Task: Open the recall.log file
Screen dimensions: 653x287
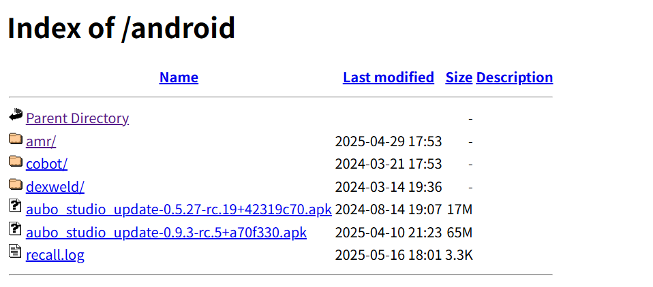Action: (x=55, y=256)
